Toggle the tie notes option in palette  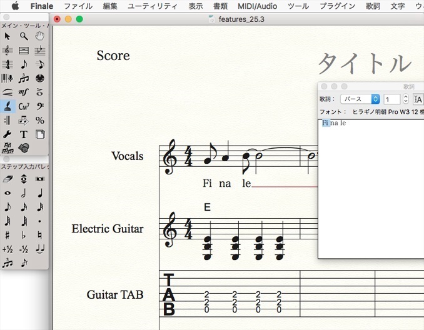40,249
